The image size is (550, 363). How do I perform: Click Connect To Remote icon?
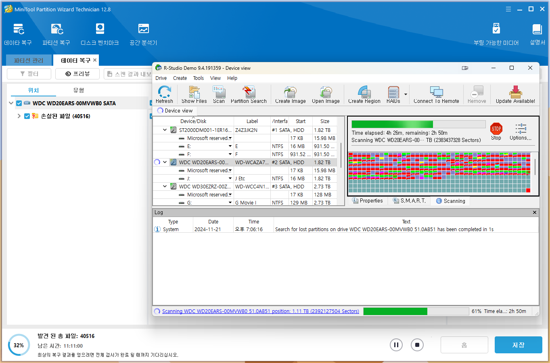point(436,95)
